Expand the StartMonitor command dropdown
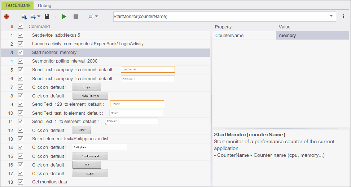The width and height of the screenshot is (351, 187). (331, 16)
